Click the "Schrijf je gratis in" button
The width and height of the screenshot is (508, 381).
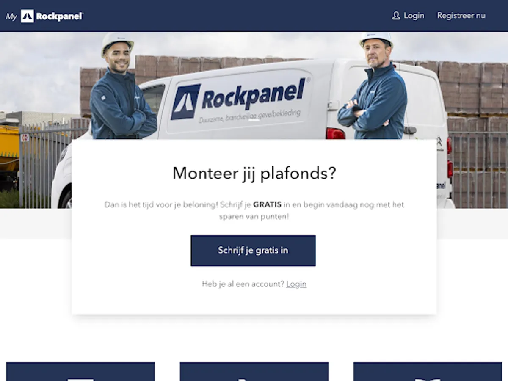click(253, 251)
